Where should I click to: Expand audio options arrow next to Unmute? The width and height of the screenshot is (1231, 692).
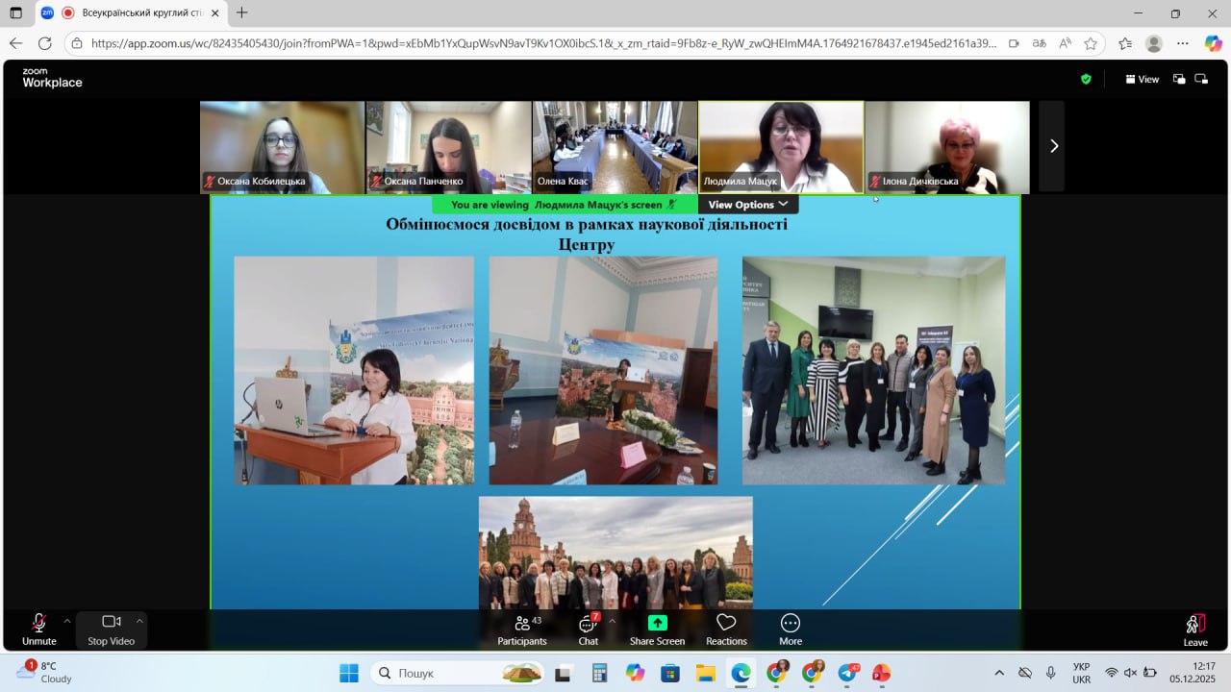66,621
